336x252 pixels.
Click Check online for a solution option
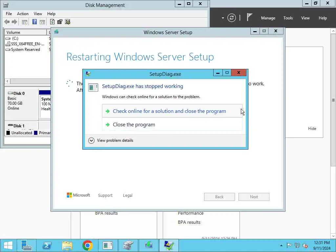pos(172,111)
